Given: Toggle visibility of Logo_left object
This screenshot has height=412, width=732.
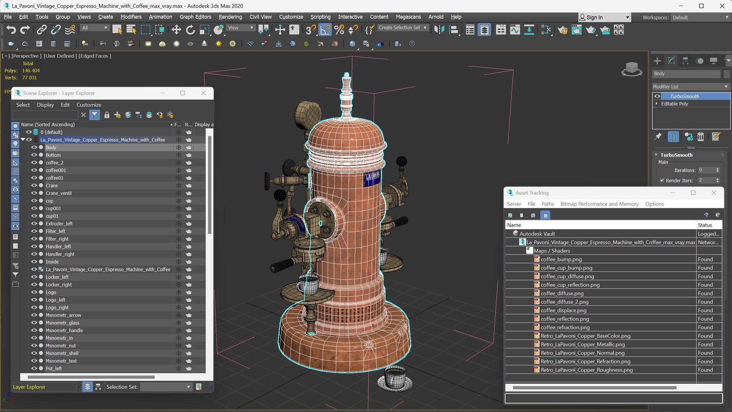Looking at the screenshot, I should tap(34, 300).
